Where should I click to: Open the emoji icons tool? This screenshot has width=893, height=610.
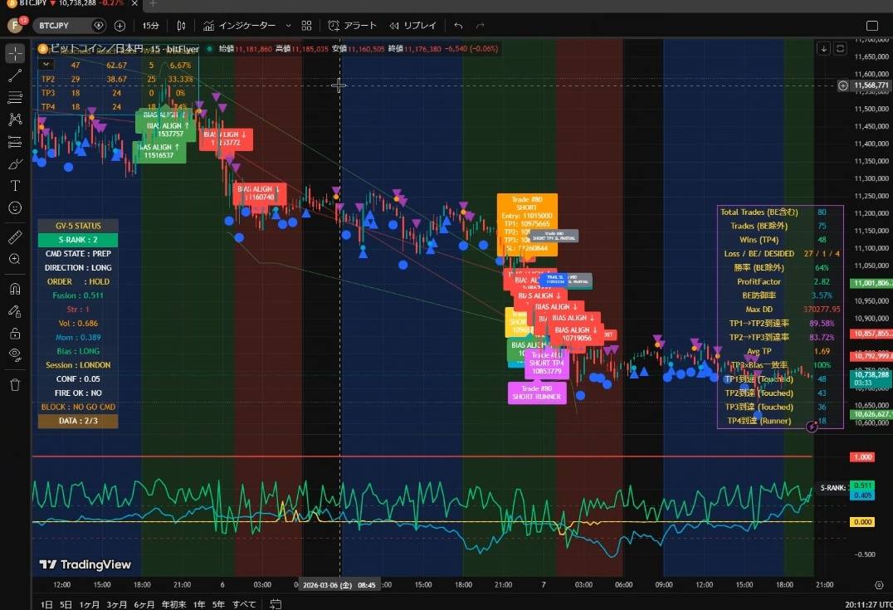15,207
